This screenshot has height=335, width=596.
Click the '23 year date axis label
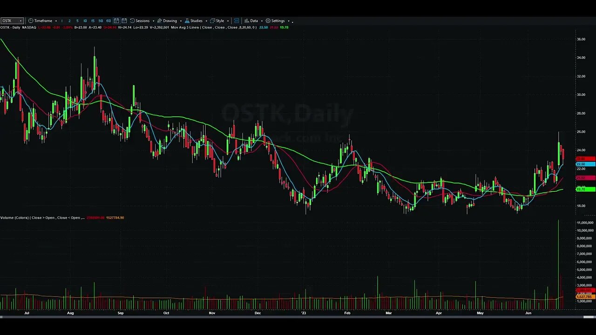pos(304,313)
